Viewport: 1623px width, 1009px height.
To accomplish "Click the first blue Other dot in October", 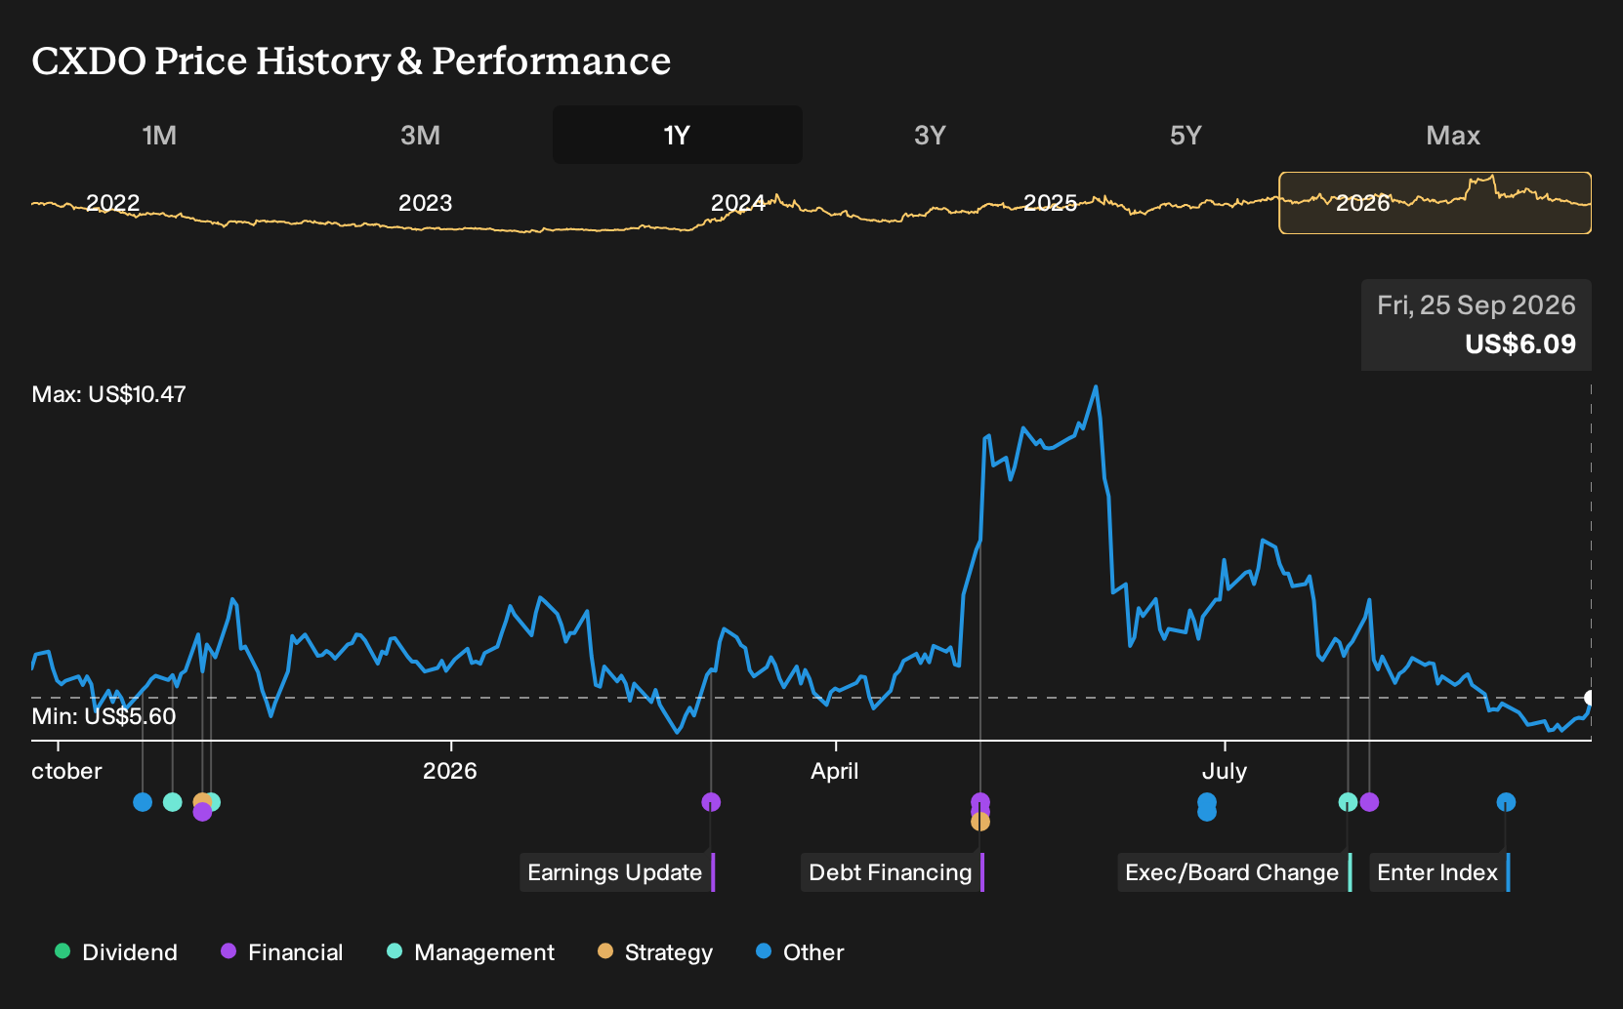I will 143,802.
